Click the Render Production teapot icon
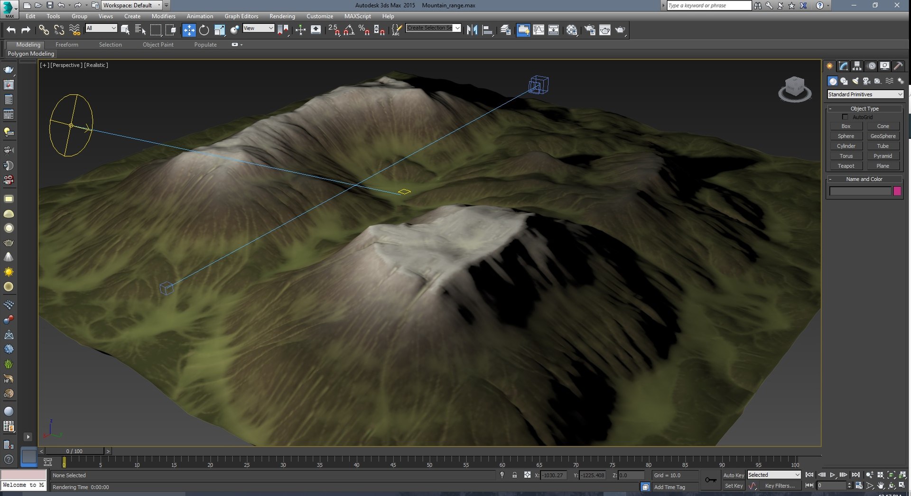 pyautogui.click(x=620, y=30)
